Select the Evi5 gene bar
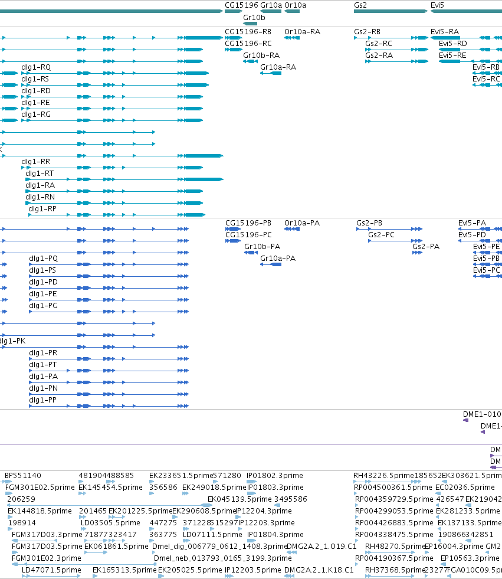 (x=466, y=11)
